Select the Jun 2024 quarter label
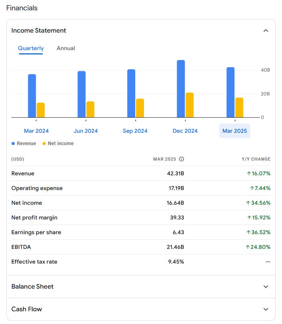This screenshot has height=324, width=282. [x=86, y=131]
